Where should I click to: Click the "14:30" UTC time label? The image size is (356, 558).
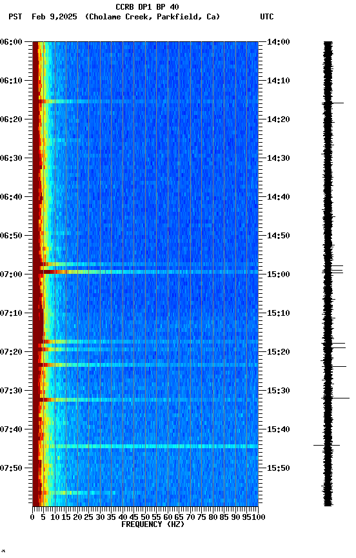click(x=279, y=158)
